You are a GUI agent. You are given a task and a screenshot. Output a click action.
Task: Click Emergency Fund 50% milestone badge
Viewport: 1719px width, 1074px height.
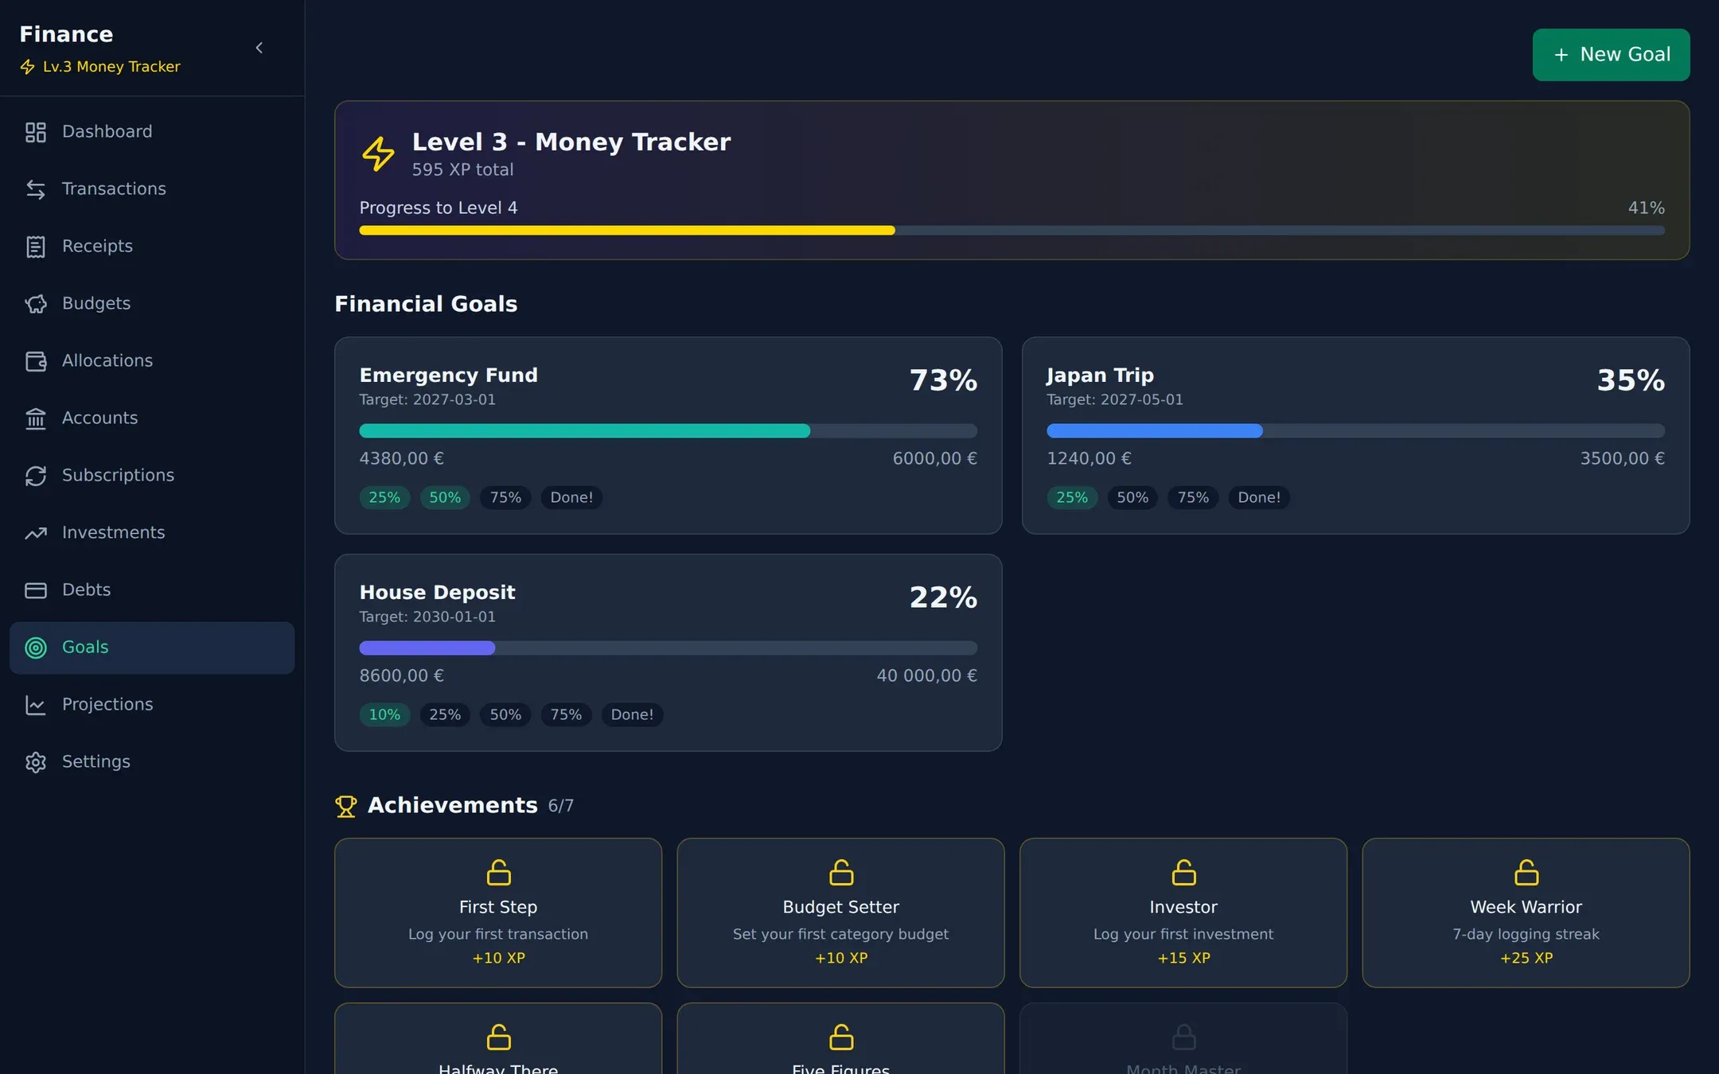pos(445,498)
